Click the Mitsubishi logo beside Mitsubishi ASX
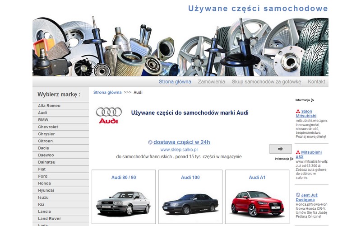Viewport: 361px width, 226px height. click(x=298, y=152)
